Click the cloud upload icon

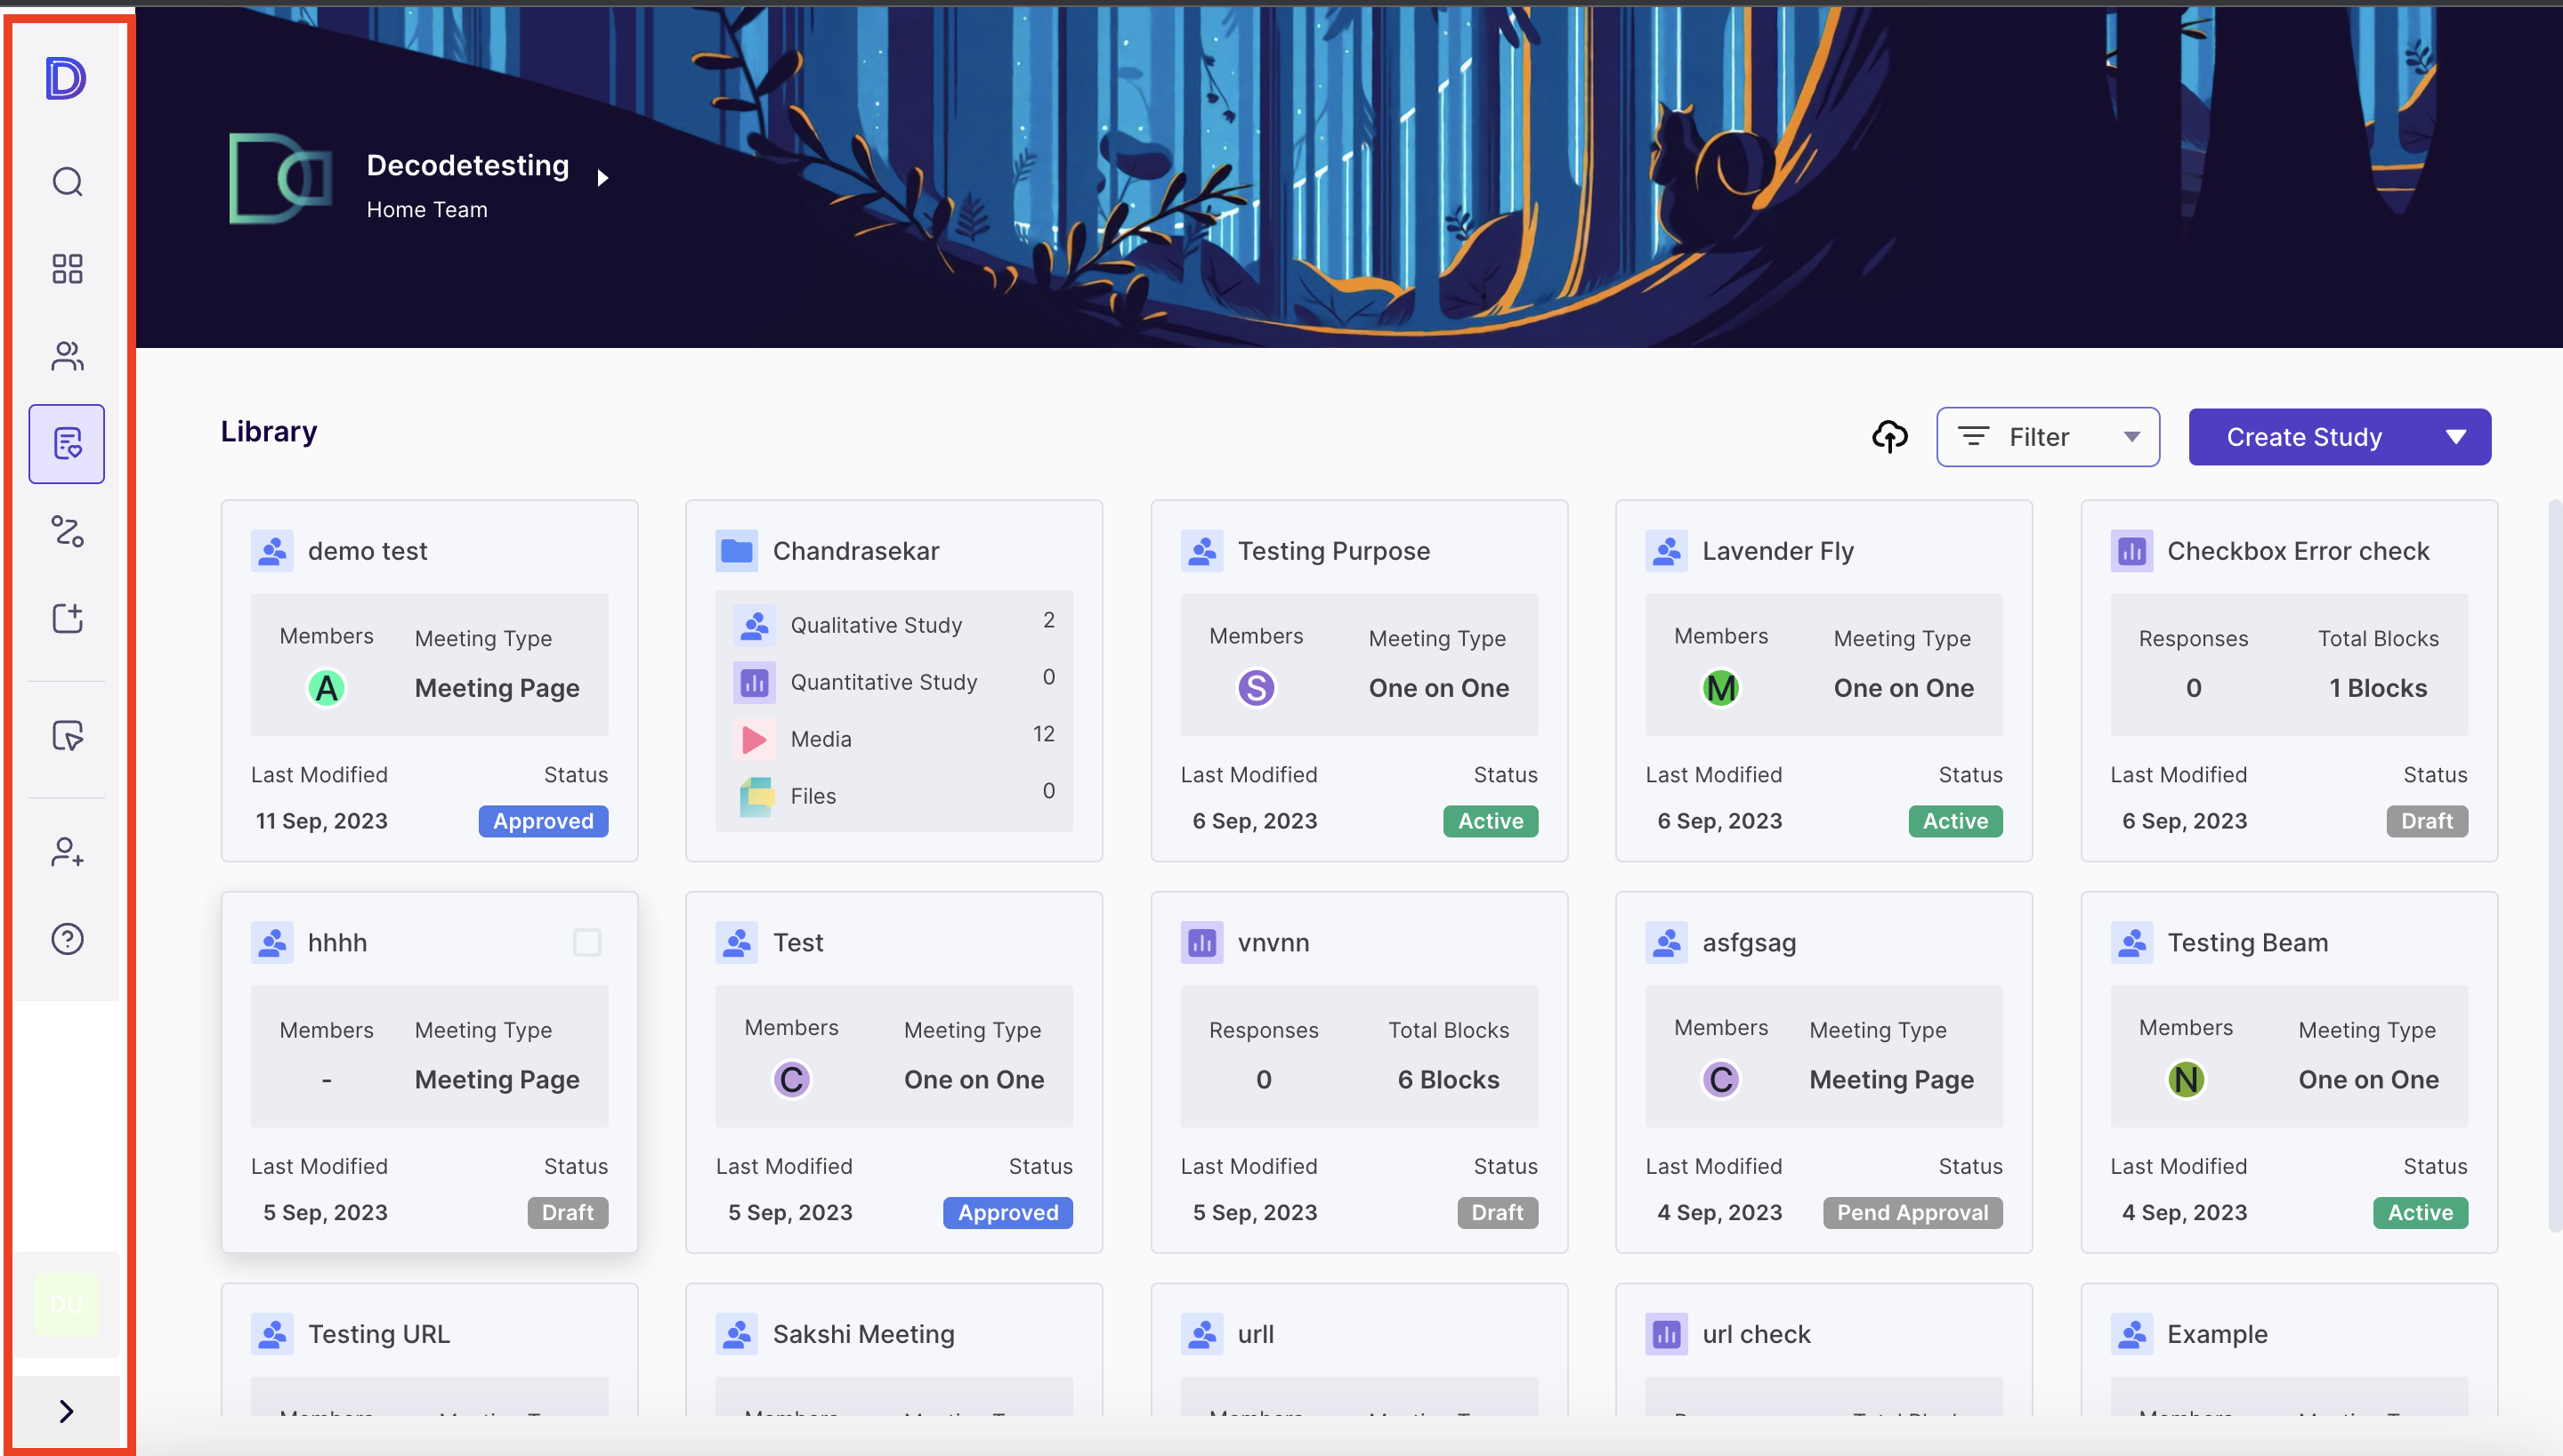pos(1889,437)
